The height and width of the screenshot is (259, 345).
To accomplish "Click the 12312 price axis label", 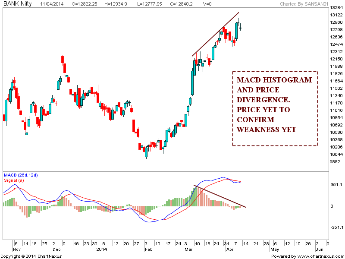I will point(336,51).
